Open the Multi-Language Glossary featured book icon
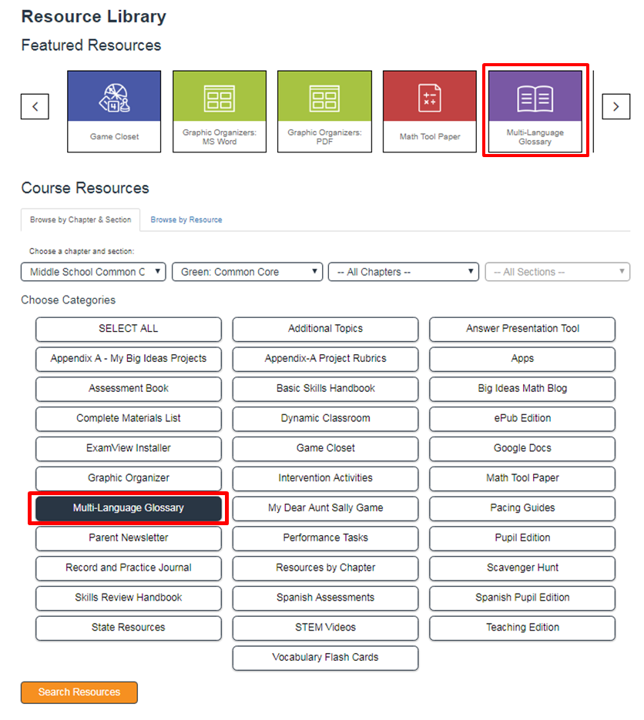The height and width of the screenshot is (720, 644). [x=535, y=97]
